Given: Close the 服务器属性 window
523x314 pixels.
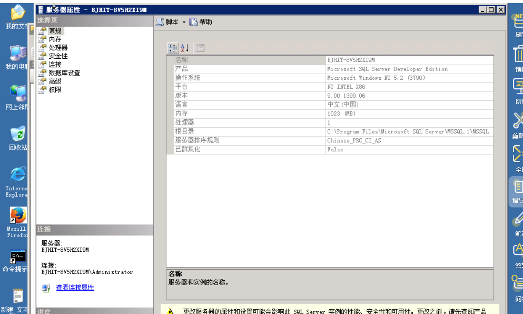Looking at the screenshot, I should pyautogui.click(x=501, y=10).
